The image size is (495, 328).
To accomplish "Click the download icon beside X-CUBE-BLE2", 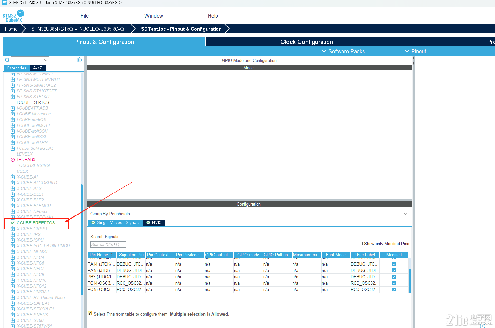I will click(x=13, y=200).
